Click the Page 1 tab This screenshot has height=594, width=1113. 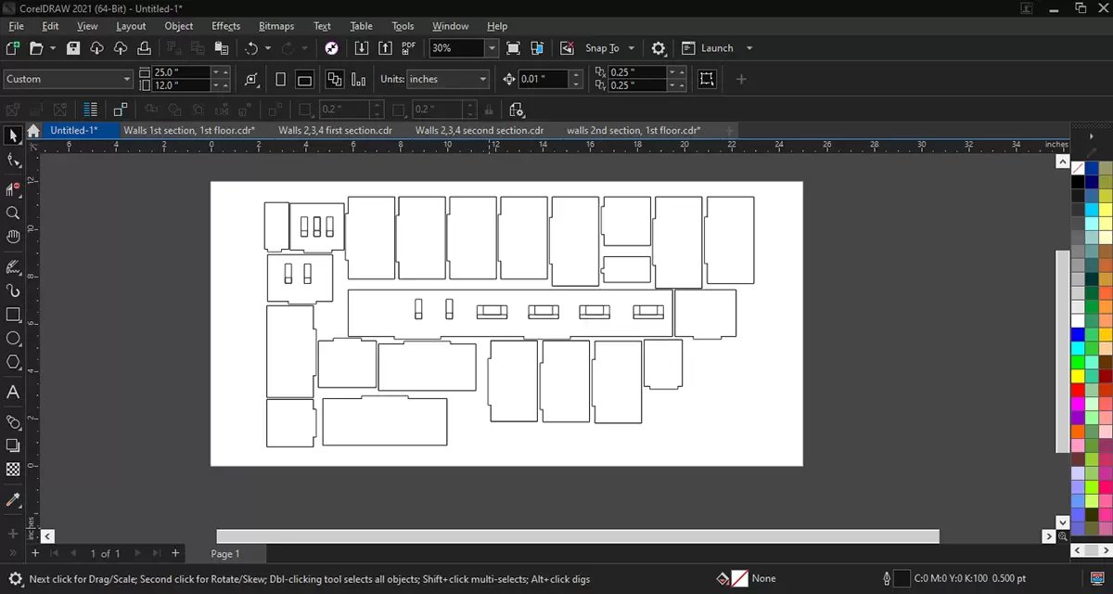pos(225,553)
